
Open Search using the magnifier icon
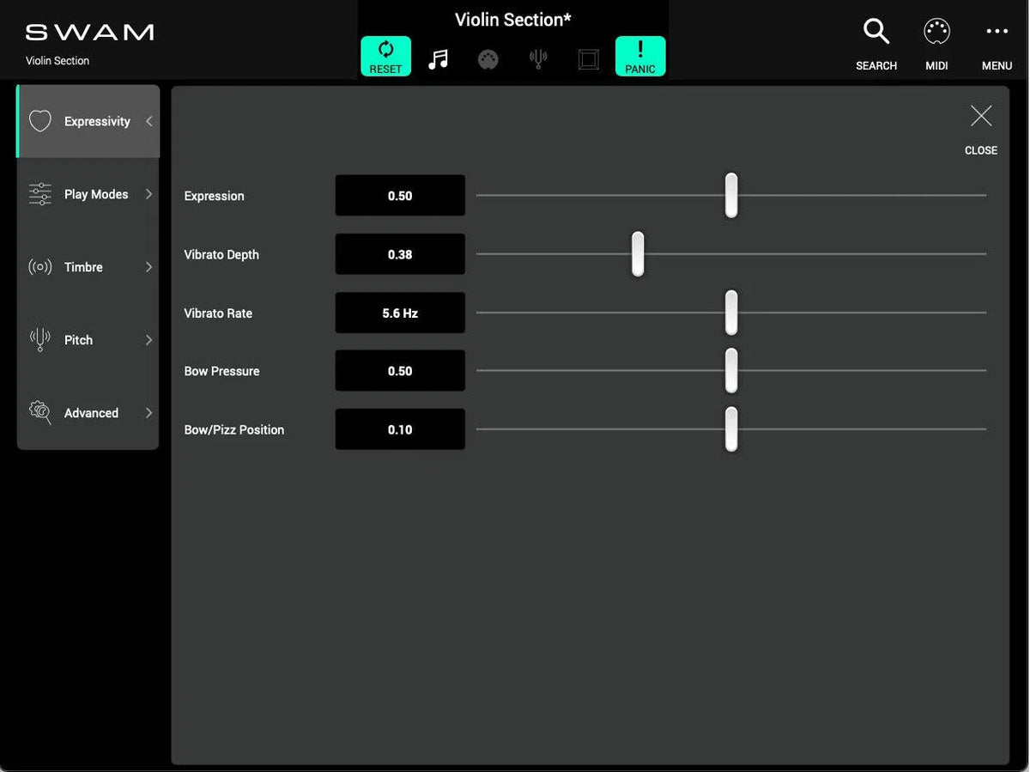[x=875, y=30]
